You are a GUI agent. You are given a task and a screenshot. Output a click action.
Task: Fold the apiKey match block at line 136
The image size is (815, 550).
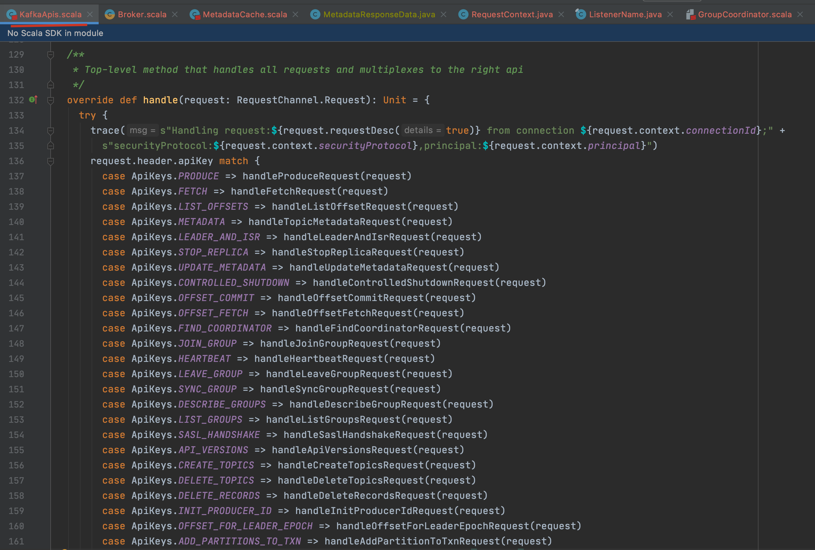pos(51,161)
